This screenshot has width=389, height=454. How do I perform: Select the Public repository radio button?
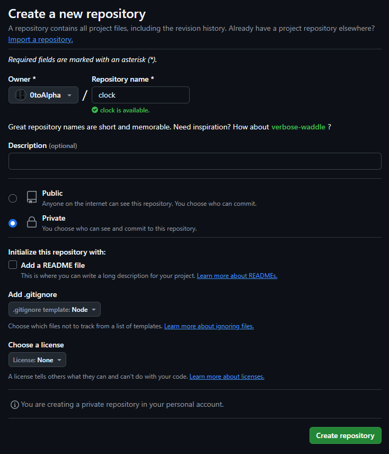(x=13, y=198)
